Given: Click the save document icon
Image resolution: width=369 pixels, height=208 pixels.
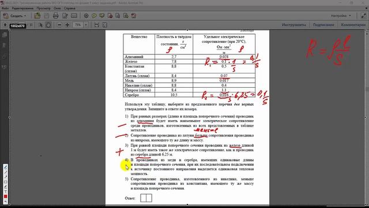Looking at the screenshot, I should tap(47, 16).
